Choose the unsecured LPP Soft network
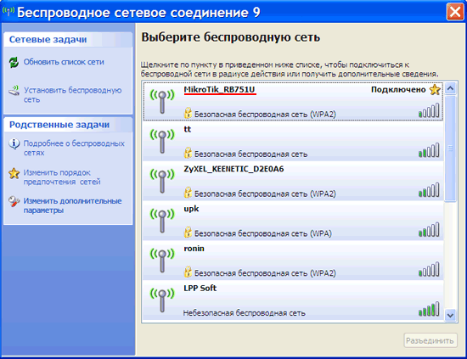This screenshot has width=467, height=359. coord(293,300)
